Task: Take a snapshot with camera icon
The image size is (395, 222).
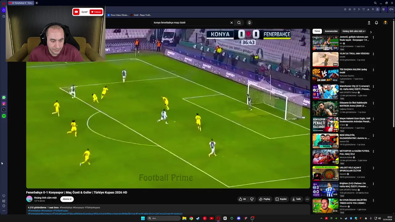Action: point(350,9)
